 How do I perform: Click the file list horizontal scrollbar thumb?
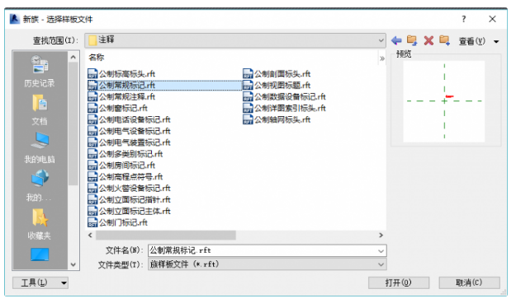click(x=165, y=235)
